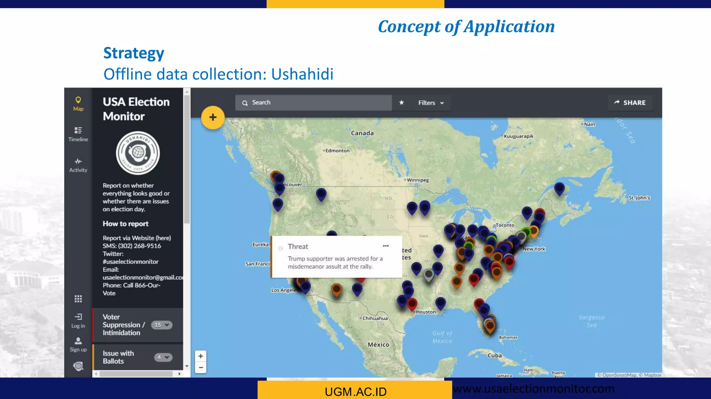711x399 pixels.
Task: Click the sidebar horizontal scrollbar
Action: pyautogui.click(x=136, y=374)
